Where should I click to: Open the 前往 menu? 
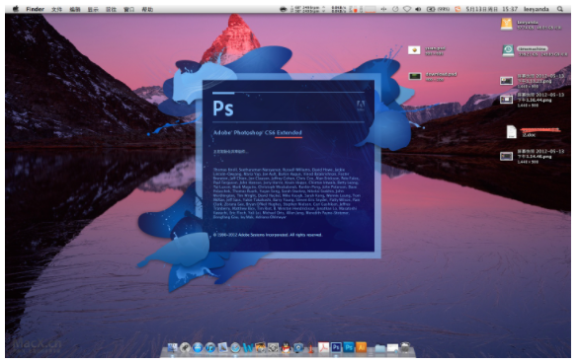[111, 9]
